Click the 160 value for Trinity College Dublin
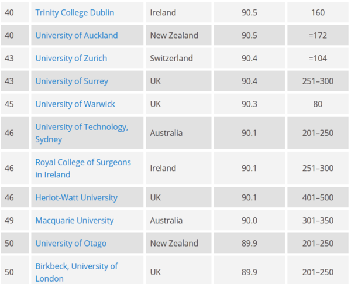Viewport: 351px width, 284px height. pos(318,12)
